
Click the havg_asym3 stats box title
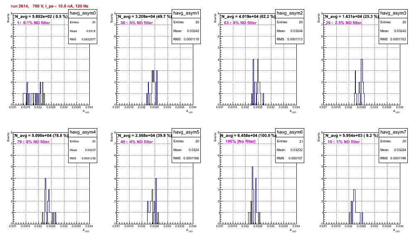point(393,13)
